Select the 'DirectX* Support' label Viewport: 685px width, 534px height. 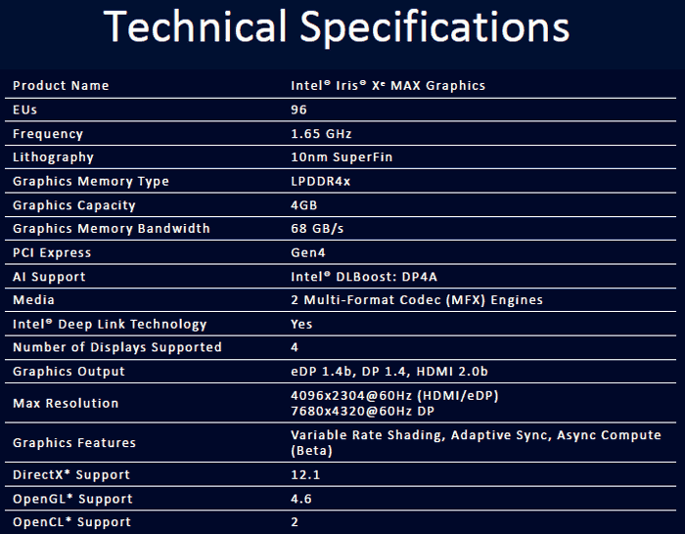click(x=71, y=475)
